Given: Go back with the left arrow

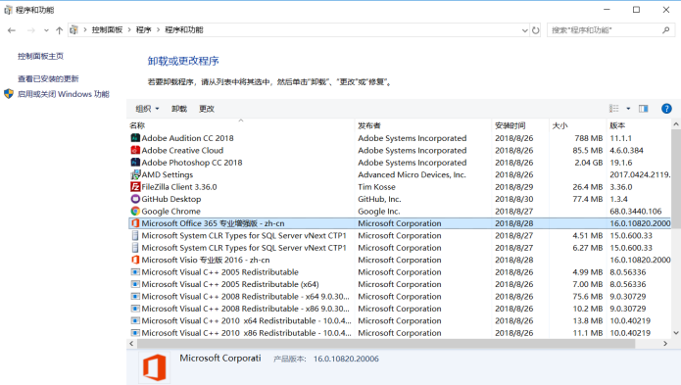Looking at the screenshot, I should coord(12,30).
